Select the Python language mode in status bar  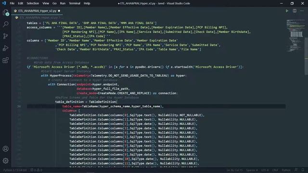[286, 170]
